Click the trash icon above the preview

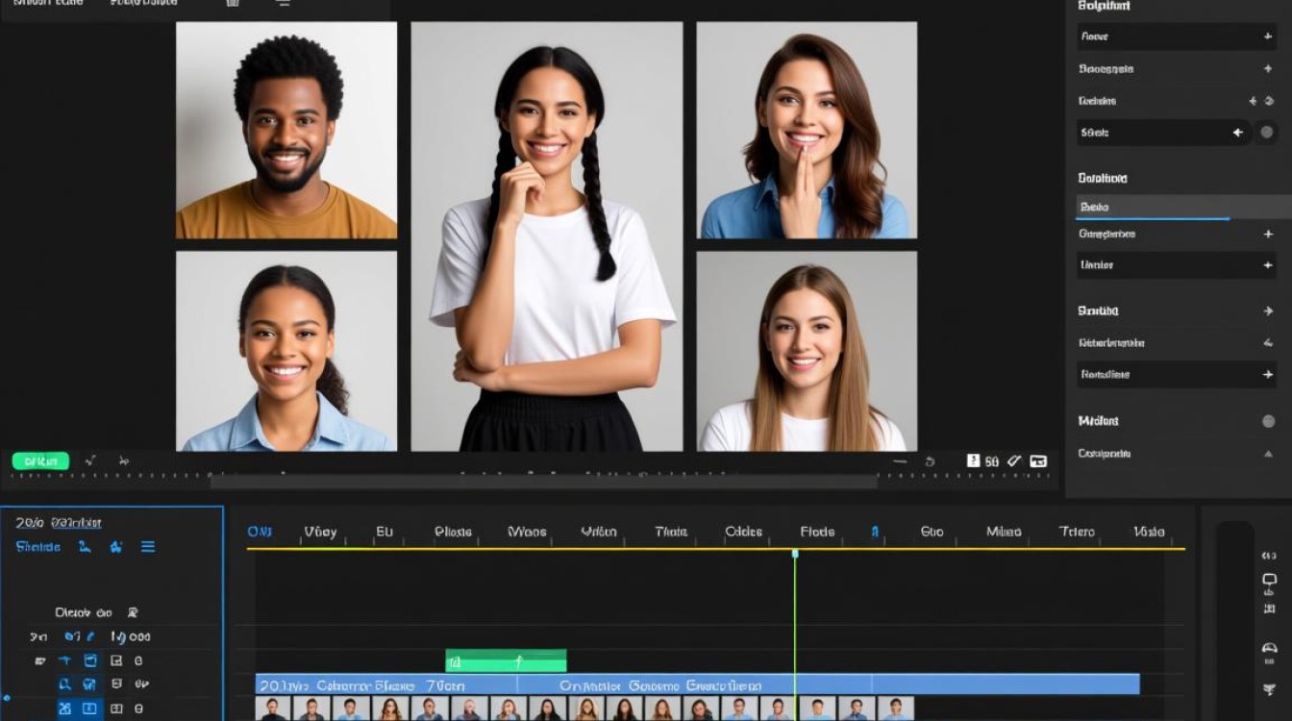(232, 3)
